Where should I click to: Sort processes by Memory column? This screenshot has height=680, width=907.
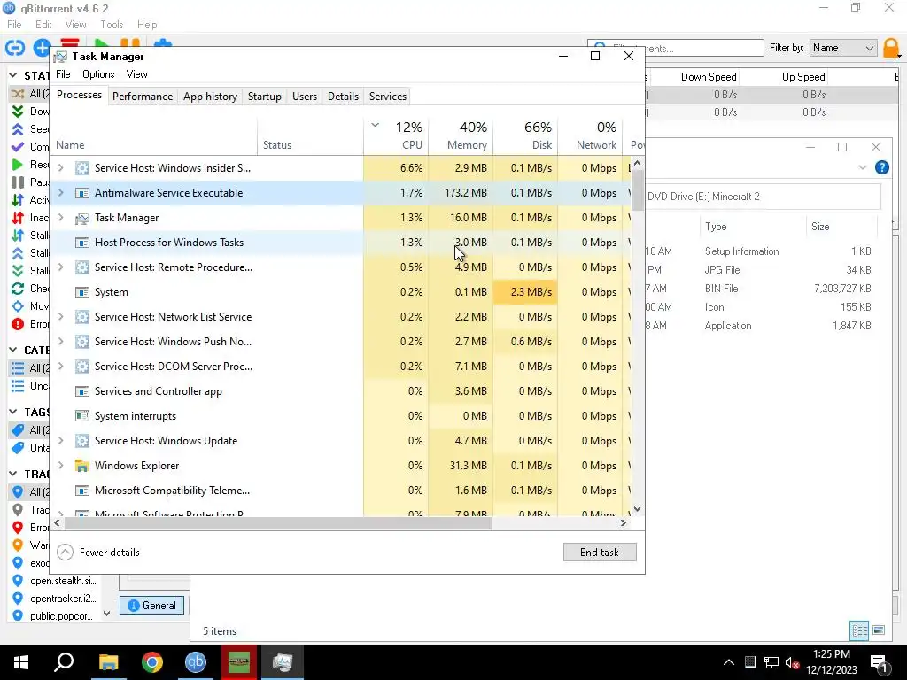pos(461,135)
